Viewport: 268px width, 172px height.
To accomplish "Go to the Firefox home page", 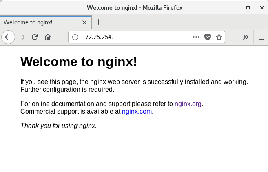I will pos(48,37).
